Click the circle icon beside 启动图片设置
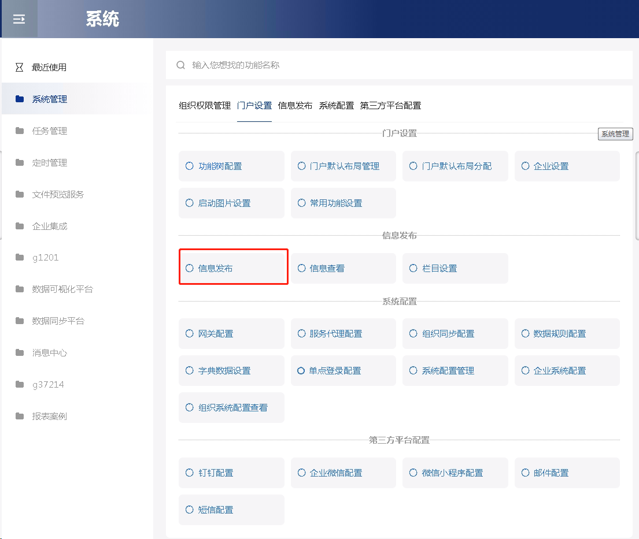This screenshot has width=639, height=539. pos(190,203)
